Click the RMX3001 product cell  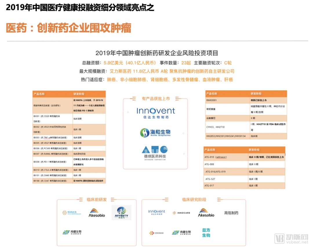point(227,100)
